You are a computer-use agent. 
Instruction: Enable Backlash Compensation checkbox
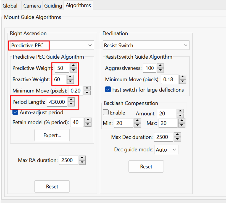click(x=106, y=112)
